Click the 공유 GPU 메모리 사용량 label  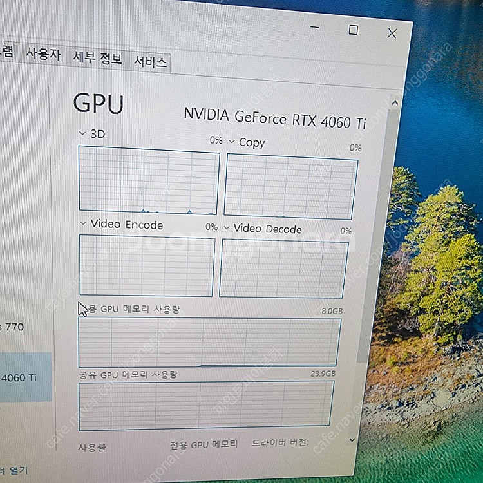[128, 375]
